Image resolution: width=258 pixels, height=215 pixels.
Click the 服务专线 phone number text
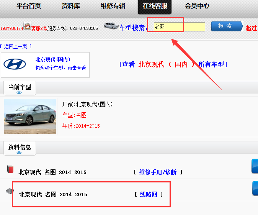(x=84, y=28)
